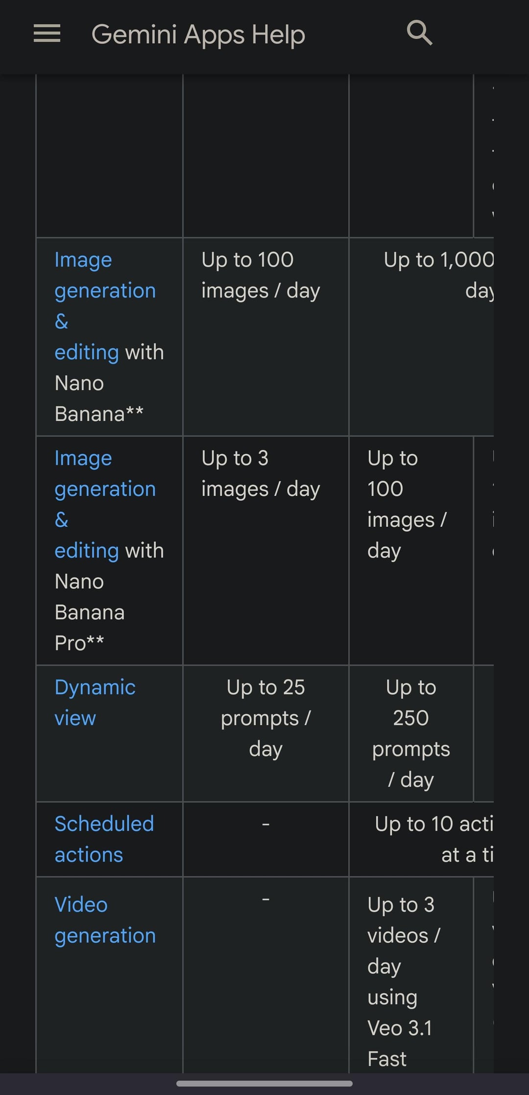Screen dimensions: 529x1095
Task: Open the Scheduled actions link
Action: tap(104, 839)
